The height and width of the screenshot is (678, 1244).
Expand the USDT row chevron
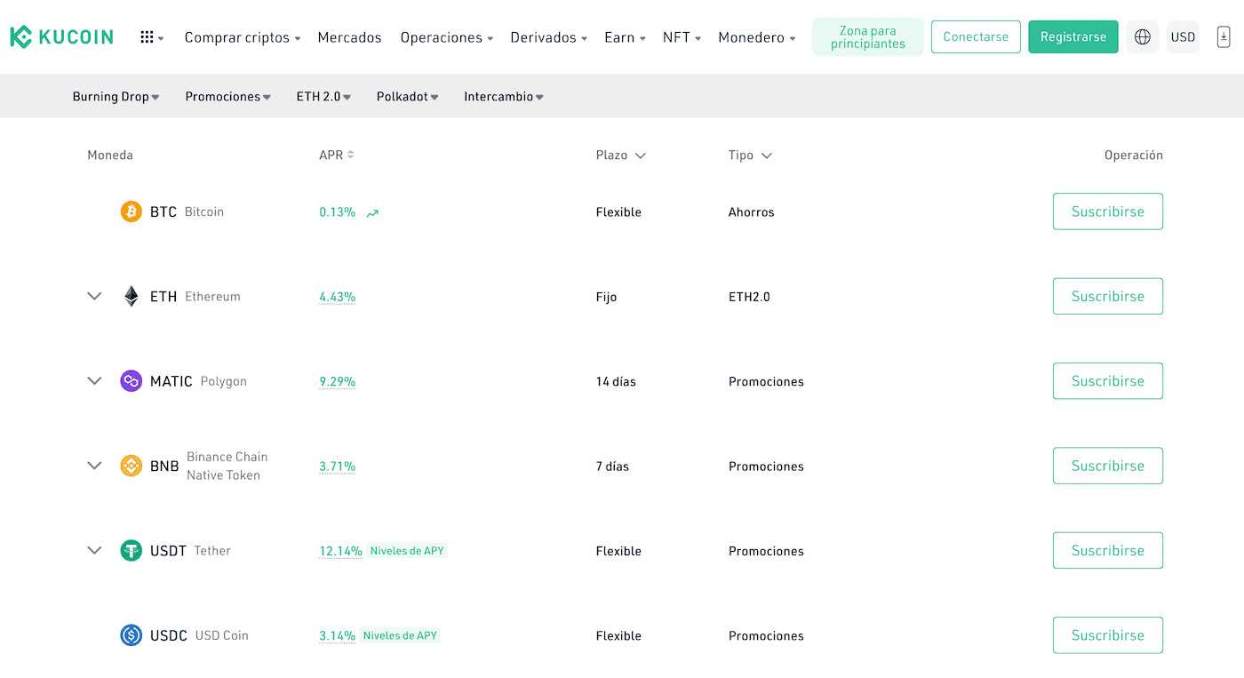point(94,550)
